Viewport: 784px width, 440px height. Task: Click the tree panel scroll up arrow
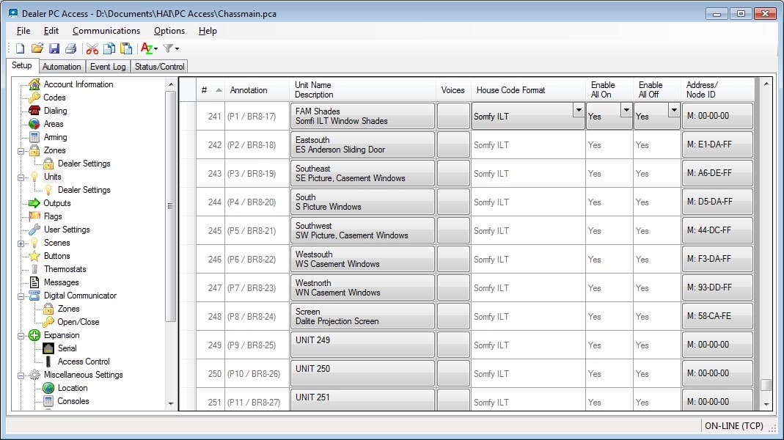click(x=171, y=84)
